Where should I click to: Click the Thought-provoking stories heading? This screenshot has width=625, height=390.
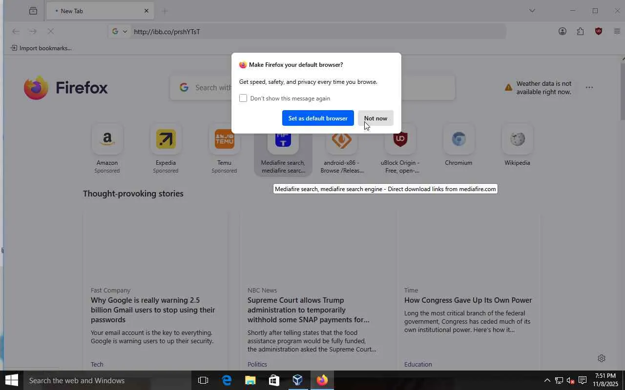pos(133,194)
